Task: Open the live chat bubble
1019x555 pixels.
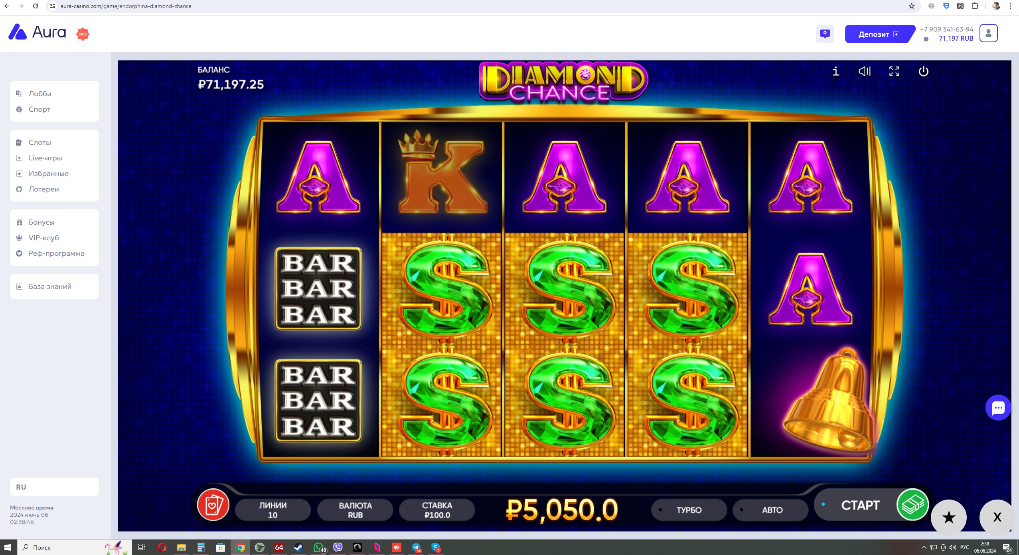Action: pyautogui.click(x=998, y=407)
